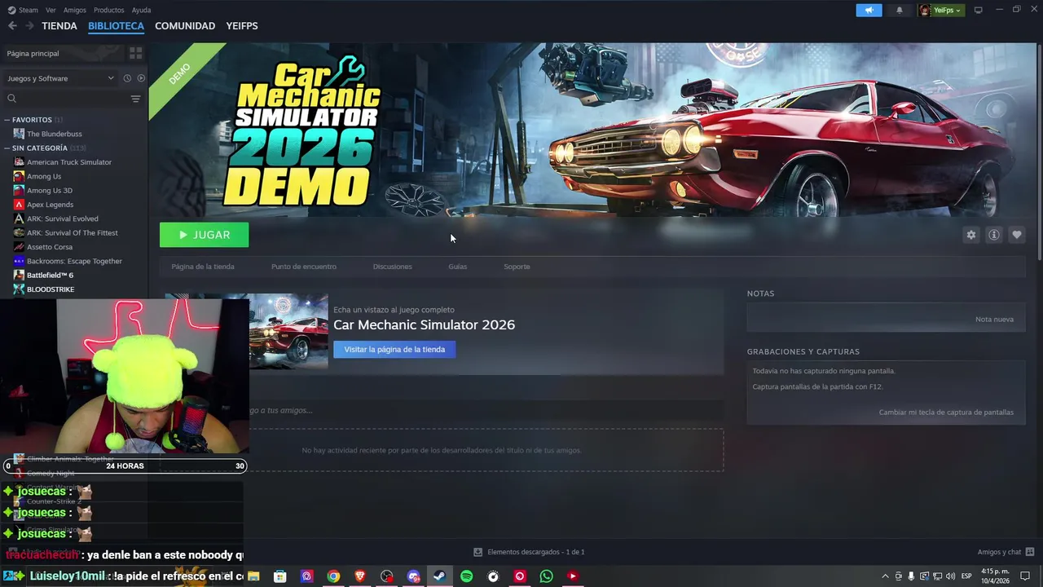1043x587 pixels.
Task: Click the library search magnifier icon
Action: [11, 99]
